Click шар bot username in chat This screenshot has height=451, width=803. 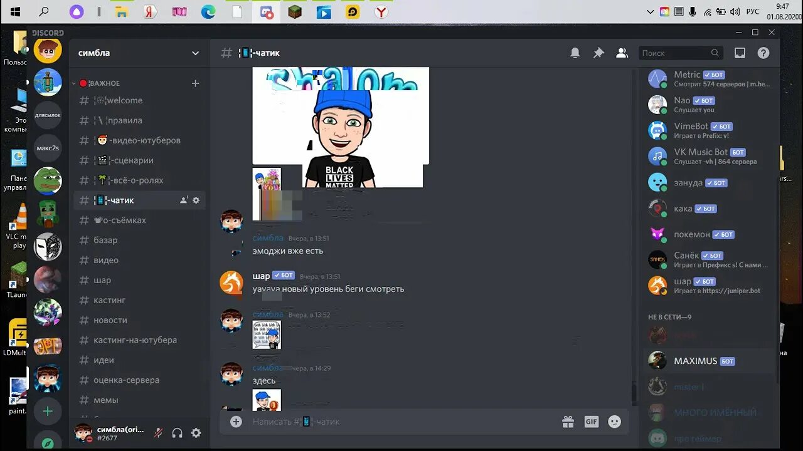(261, 276)
